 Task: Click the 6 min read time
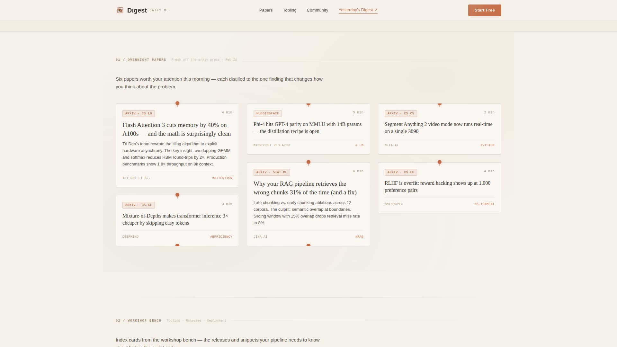click(x=358, y=171)
